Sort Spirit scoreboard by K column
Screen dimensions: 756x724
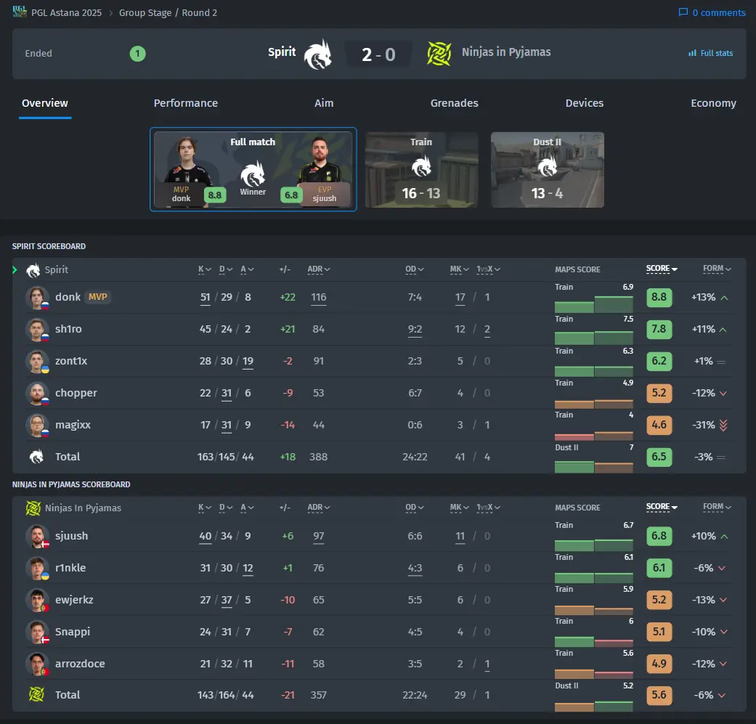click(x=204, y=269)
